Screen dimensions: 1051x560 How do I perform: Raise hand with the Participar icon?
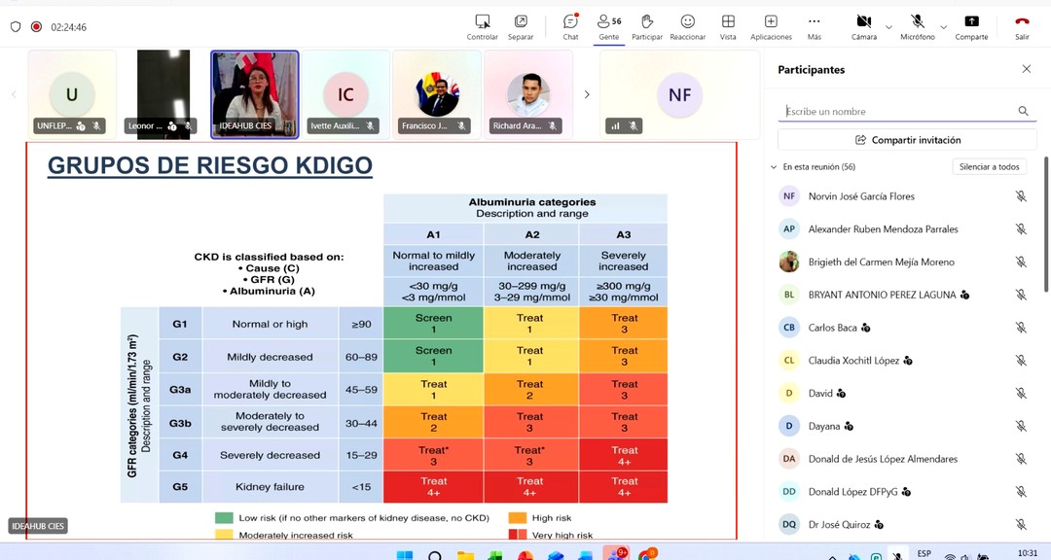point(646,22)
